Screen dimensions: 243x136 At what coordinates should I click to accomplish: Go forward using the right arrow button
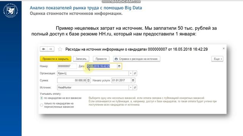coord(50,49)
